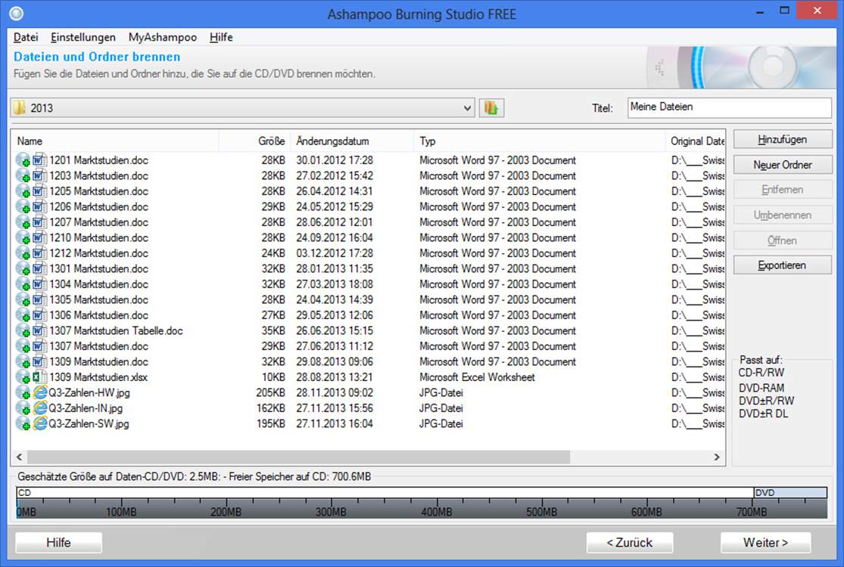Click the Umbenennen button
The width and height of the screenshot is (844, 567).
tap(783, 215)
